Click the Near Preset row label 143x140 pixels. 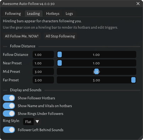12,63
